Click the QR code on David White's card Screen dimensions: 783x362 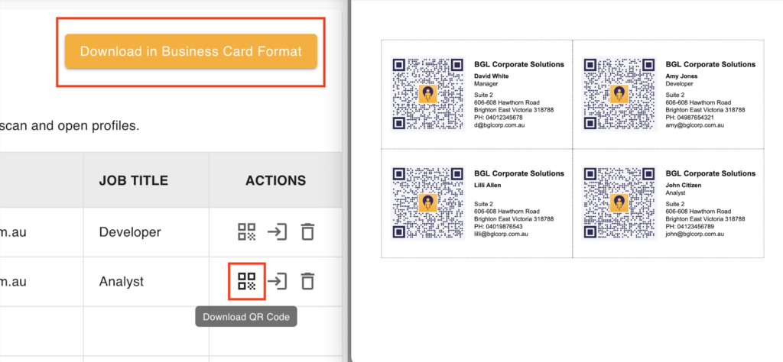point(428,94)
